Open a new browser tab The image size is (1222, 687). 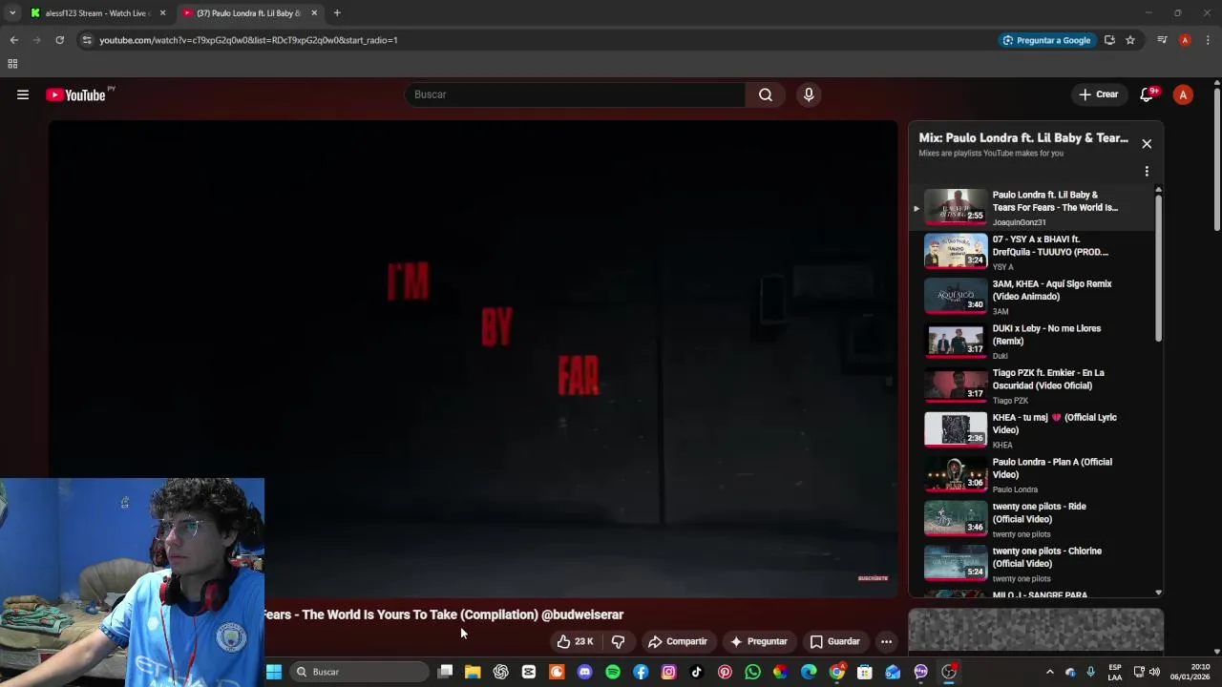pyautogui.click(x=337, y=13)
